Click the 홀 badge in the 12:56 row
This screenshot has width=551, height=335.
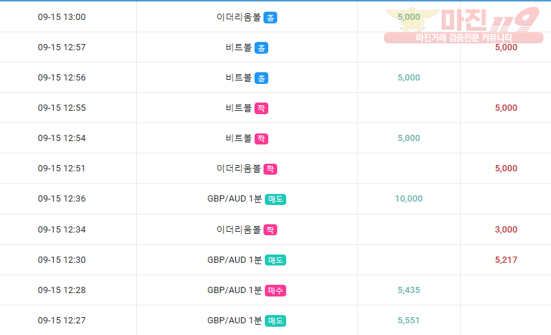coord(261,78)
